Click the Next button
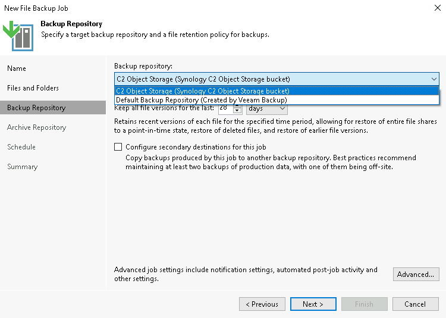Screen dimensions: 446x318 (313, 304)
